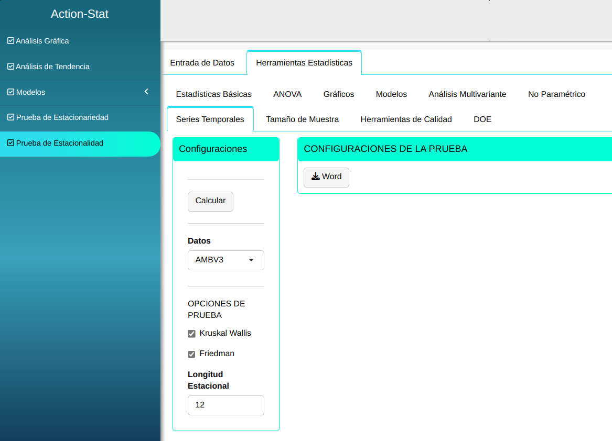Select the Gráficos tab

pyautogui.click(x=339, y=94)
